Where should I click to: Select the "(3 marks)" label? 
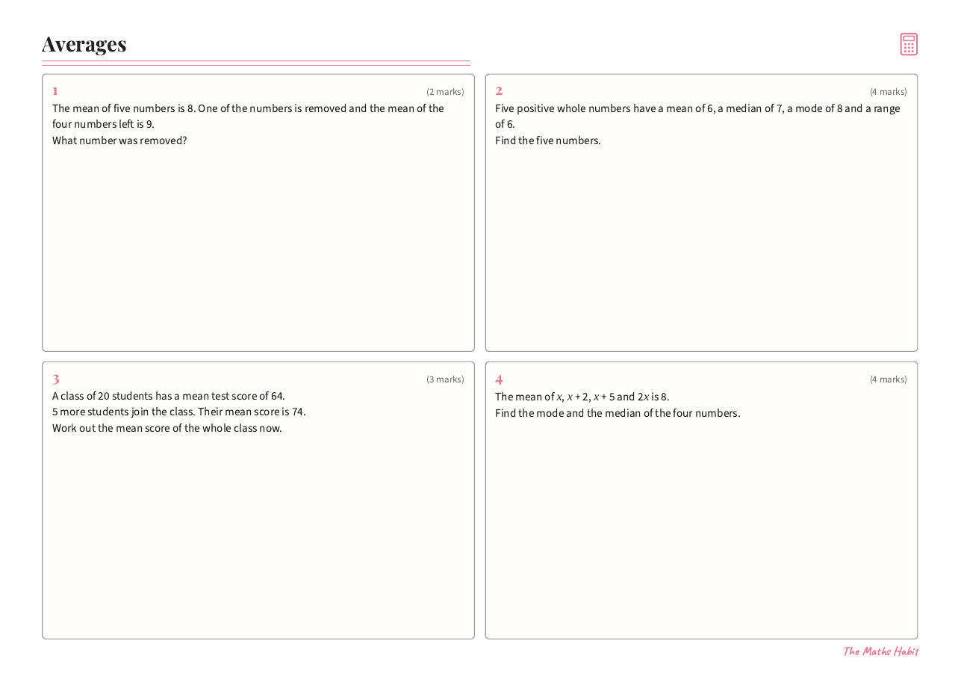coord(445,379)
